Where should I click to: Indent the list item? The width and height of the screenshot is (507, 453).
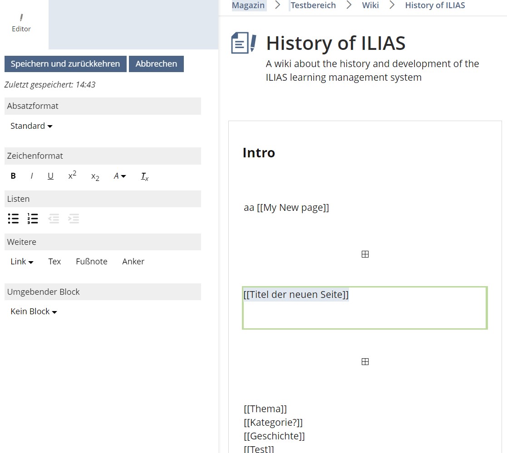point(74,219)
